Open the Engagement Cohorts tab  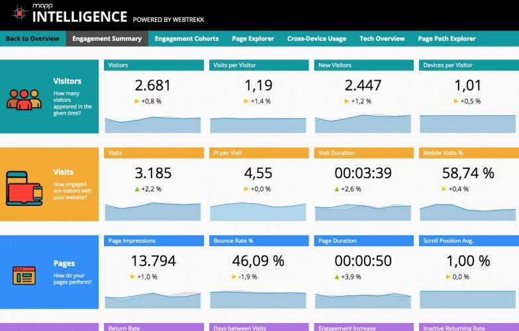click(x=187, y=38)
